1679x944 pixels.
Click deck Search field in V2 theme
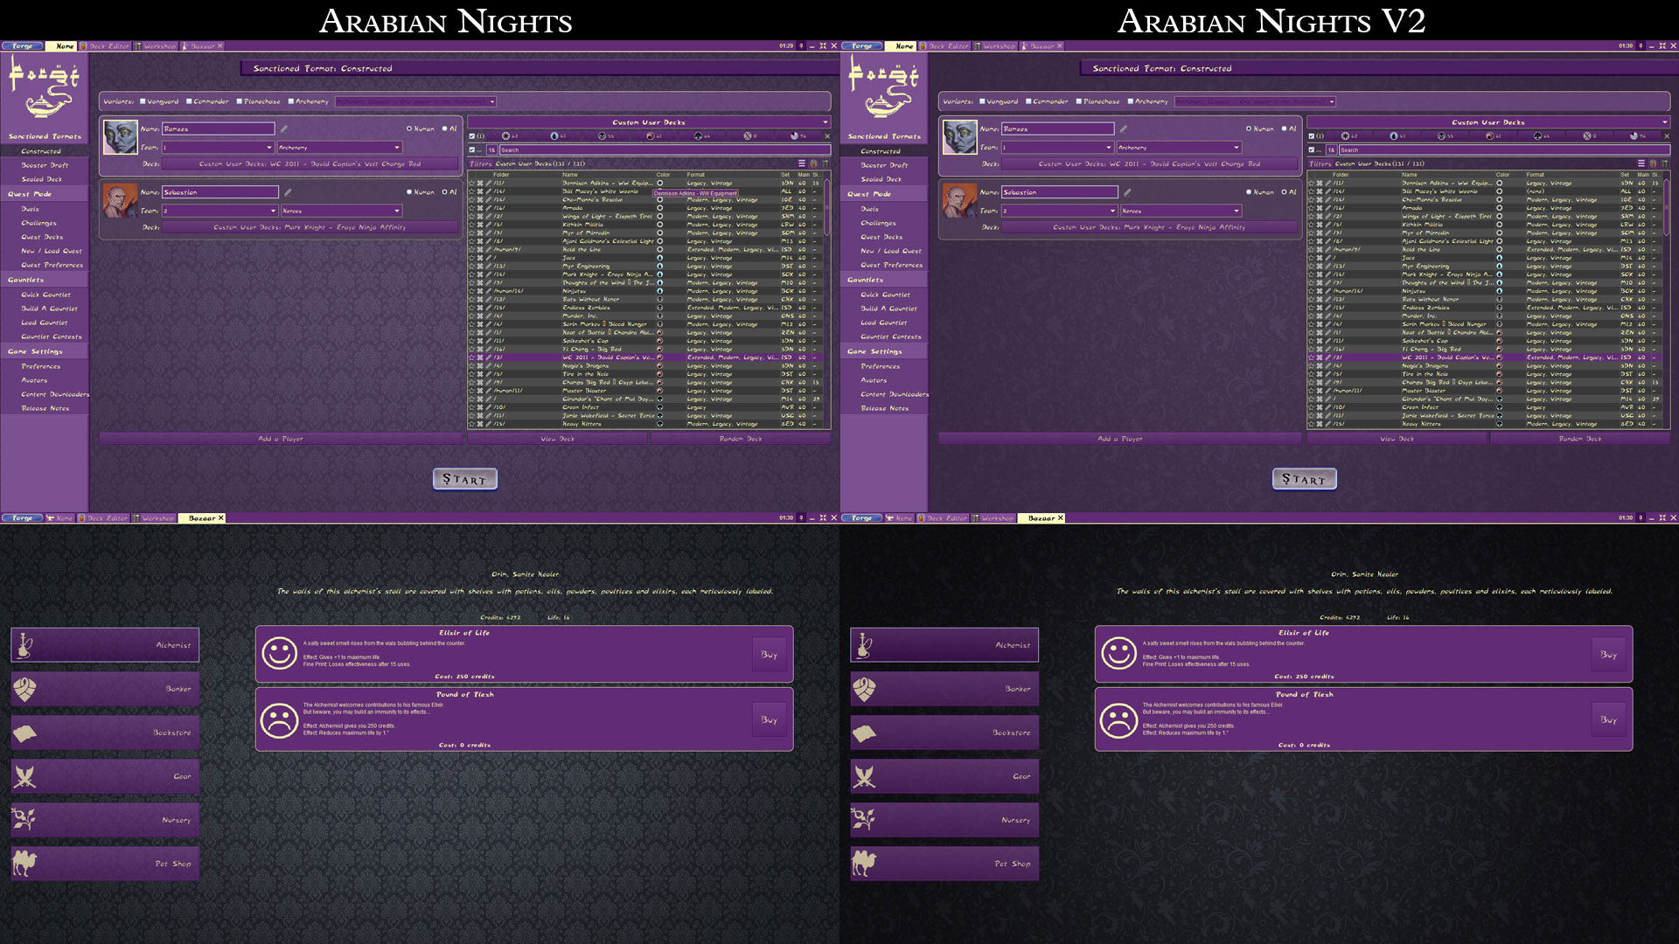(x=1504, y=150)
